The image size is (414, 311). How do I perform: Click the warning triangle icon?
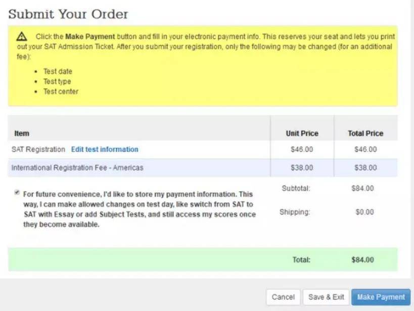click(21, 36)
